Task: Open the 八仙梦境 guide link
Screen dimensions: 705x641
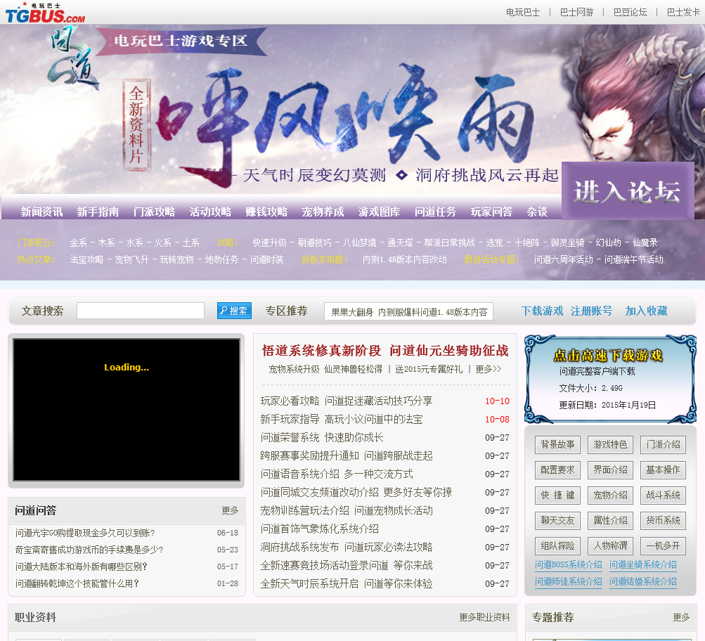Action: click(x=360, y=242)
